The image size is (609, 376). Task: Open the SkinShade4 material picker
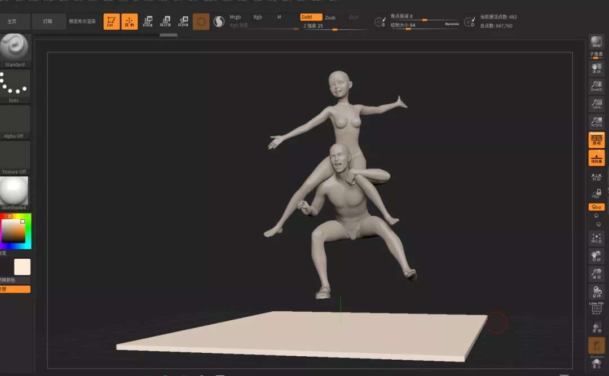coord(14,193)
